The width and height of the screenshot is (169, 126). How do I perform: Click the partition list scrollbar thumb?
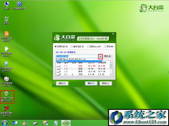111,66
